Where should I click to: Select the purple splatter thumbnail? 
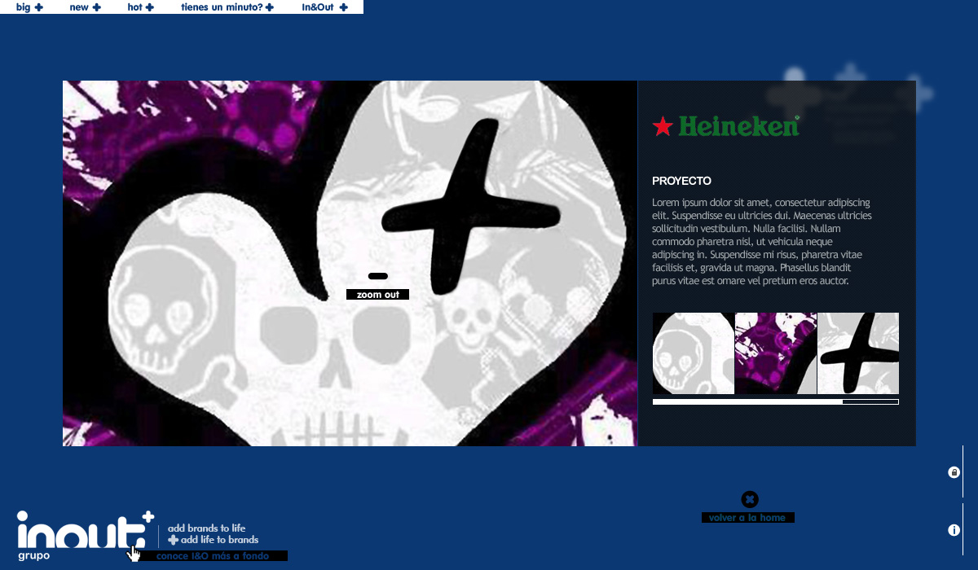pyautogui.click(x=776, y=353)
